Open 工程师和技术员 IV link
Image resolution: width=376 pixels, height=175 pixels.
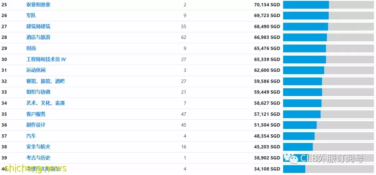tap(46, 59)
